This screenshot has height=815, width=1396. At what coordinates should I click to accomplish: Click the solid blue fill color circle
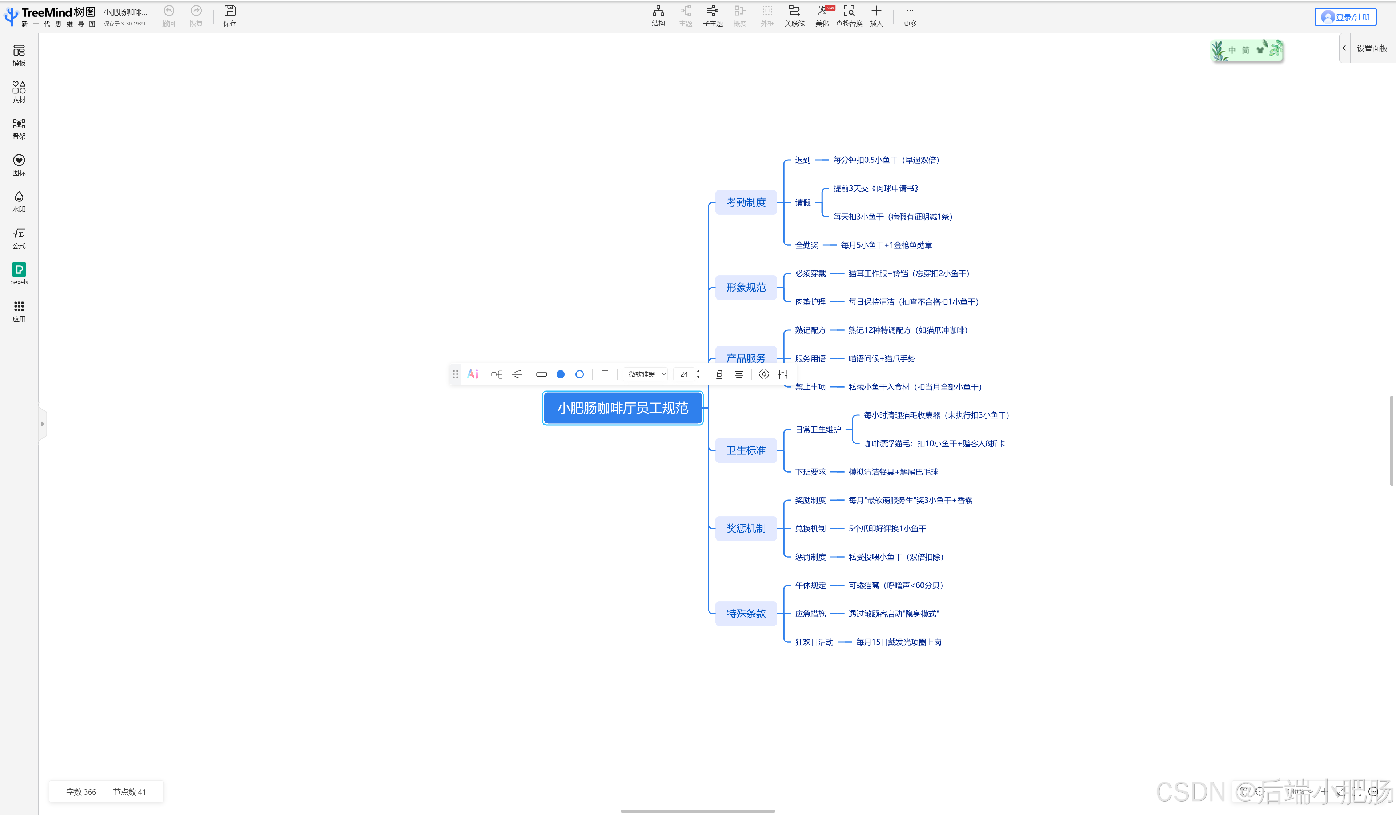point(560,374)
